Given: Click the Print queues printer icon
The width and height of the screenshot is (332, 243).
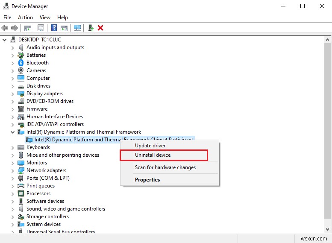Looking at the screenshot, I should [21, 186].
